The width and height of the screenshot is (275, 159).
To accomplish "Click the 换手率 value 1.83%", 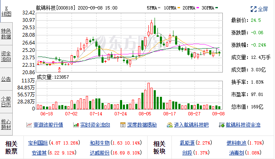I will (x=257, y=82).
